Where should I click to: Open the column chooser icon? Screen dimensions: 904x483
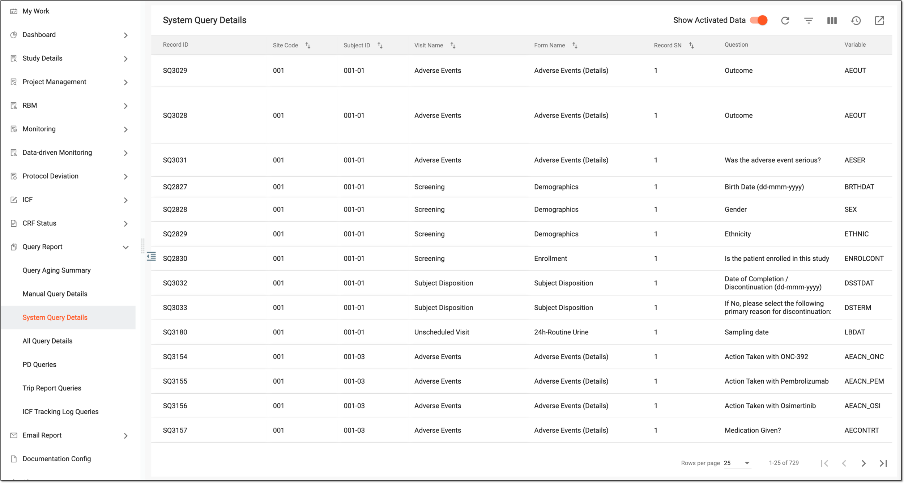pyautogui.click(x=832, y=21)
